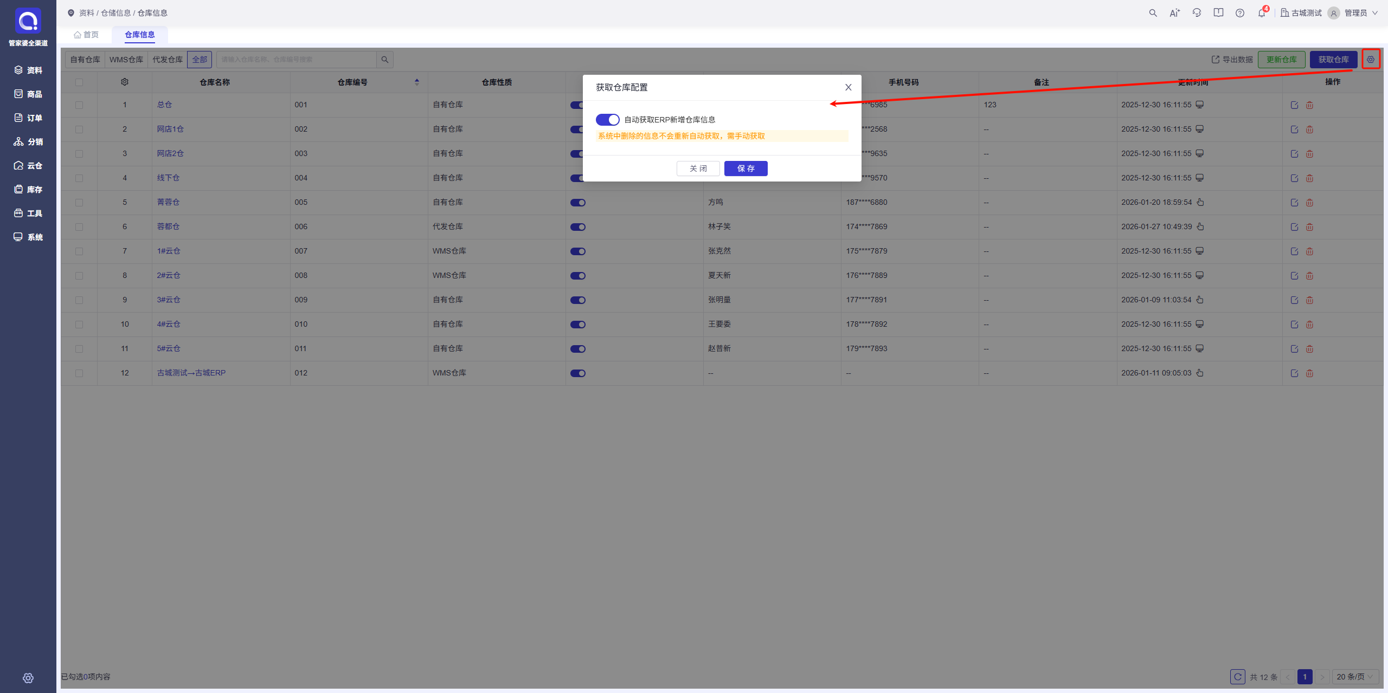Screen dimensions: 1388x693
Task: Open the AI assistant icon
Action: coord(1174,13)
